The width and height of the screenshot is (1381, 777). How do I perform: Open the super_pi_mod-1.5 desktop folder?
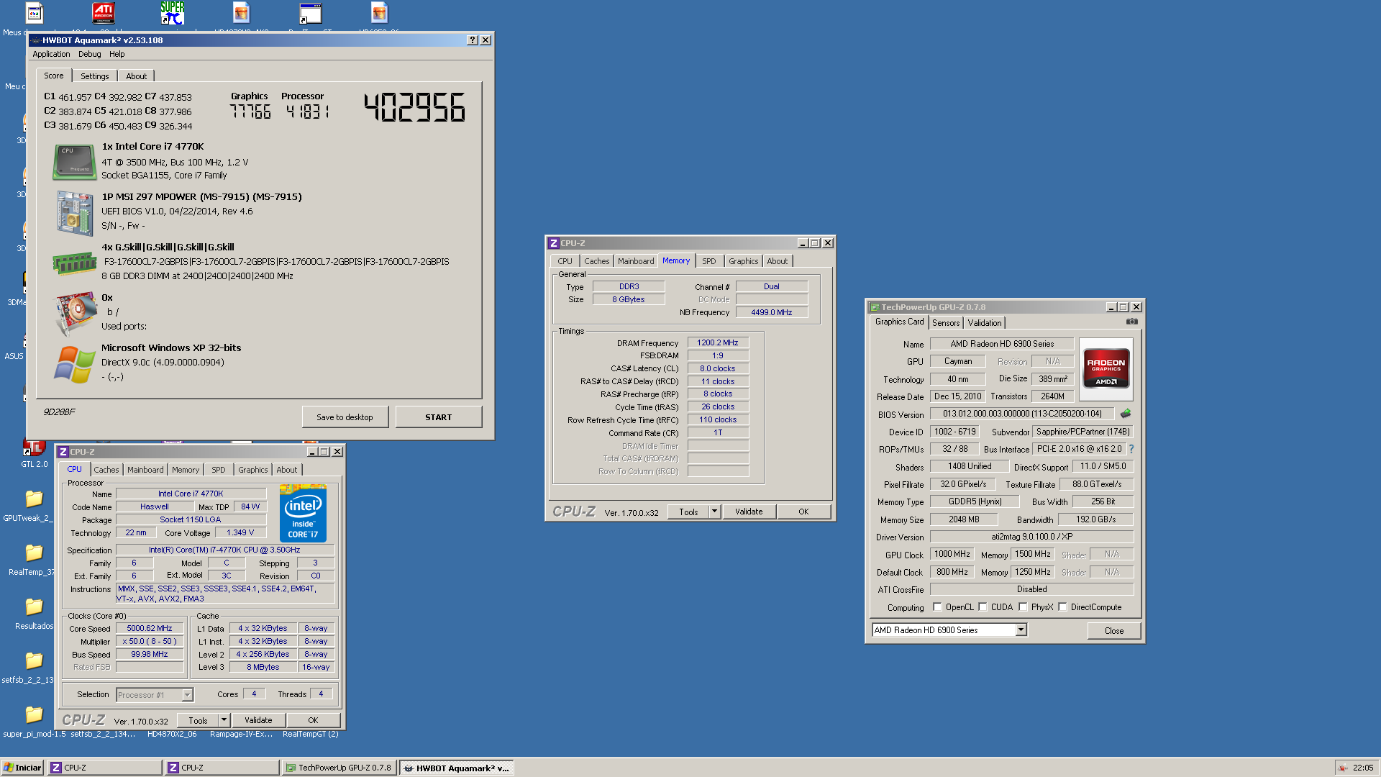coord(34,714)
